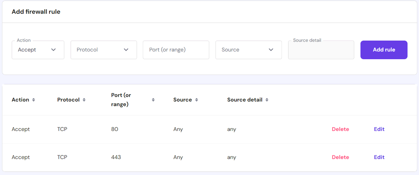The width and height of the screenshot is (419, 175).
Task: Sort rules by Protocol column icon
Action: coord(84,100)
